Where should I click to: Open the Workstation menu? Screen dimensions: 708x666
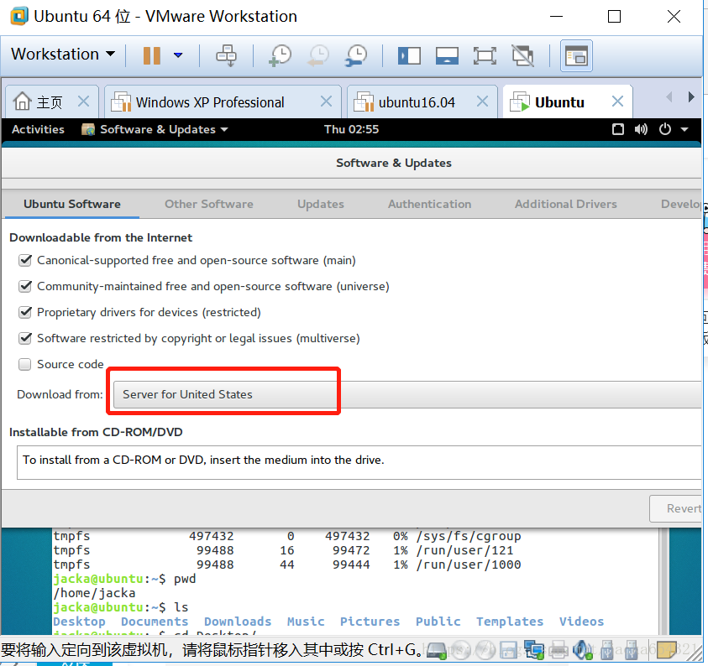click(62, 55)
